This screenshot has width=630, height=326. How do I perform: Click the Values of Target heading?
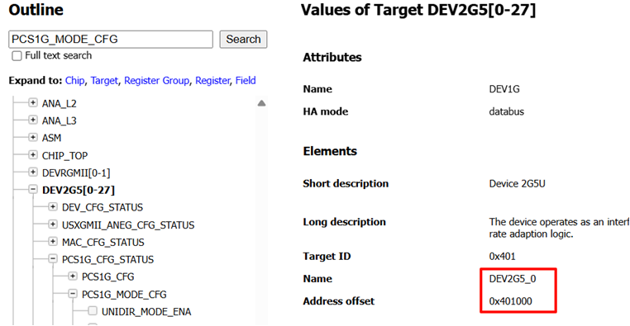(x=418, y=10)
